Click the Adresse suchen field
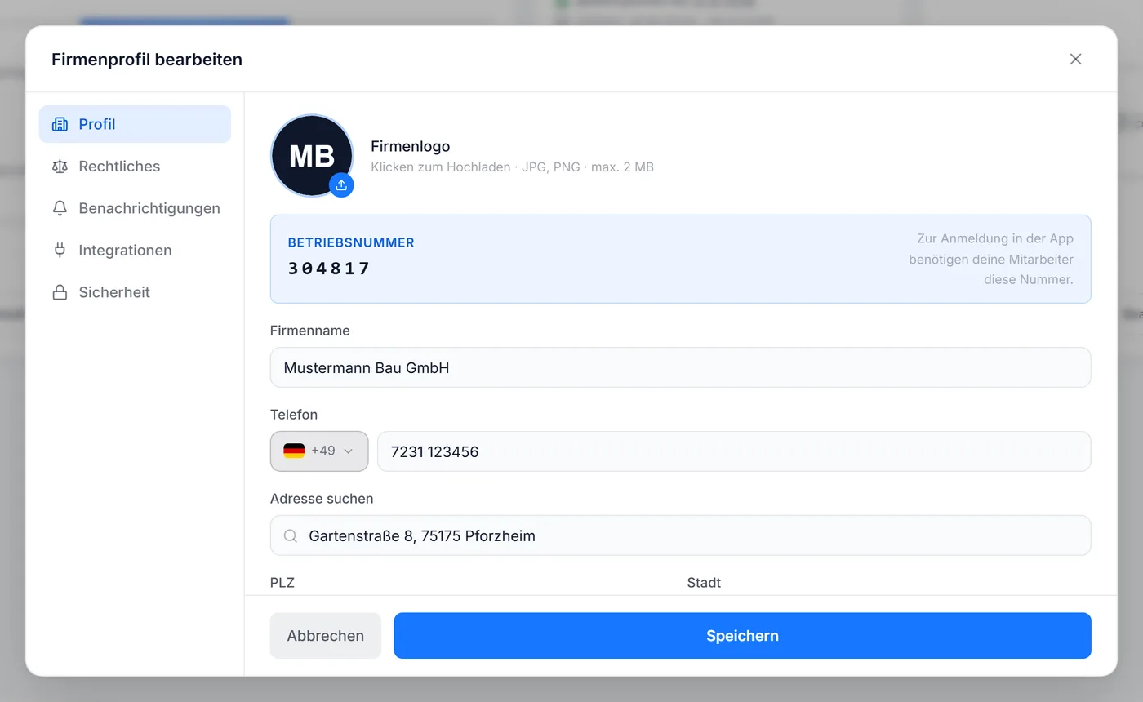Viewport: 1143px width, 702px height. [680, 535]
